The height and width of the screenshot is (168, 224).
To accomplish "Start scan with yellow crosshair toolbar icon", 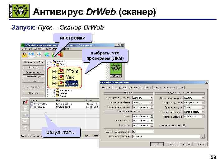I will (x=25, y=55).
